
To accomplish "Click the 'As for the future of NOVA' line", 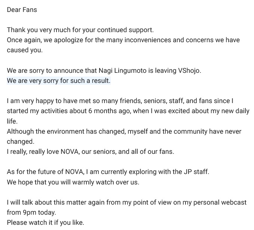I will [x=108, y=172].
